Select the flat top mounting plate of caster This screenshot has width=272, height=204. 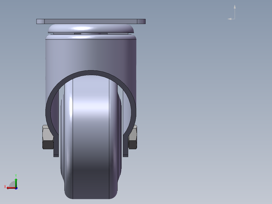(91, 21)
